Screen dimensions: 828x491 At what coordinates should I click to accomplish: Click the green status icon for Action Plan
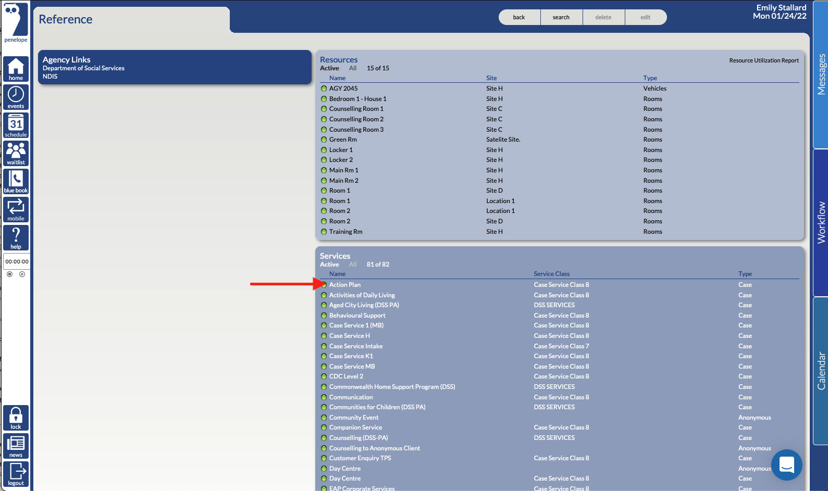[x=324, y=285]
